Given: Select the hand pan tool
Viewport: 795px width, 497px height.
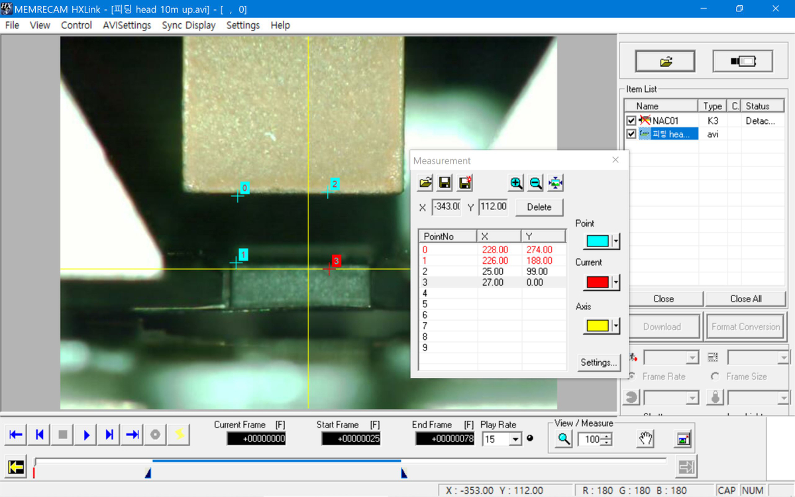Looking at the screenshot, I should [645, 439].
